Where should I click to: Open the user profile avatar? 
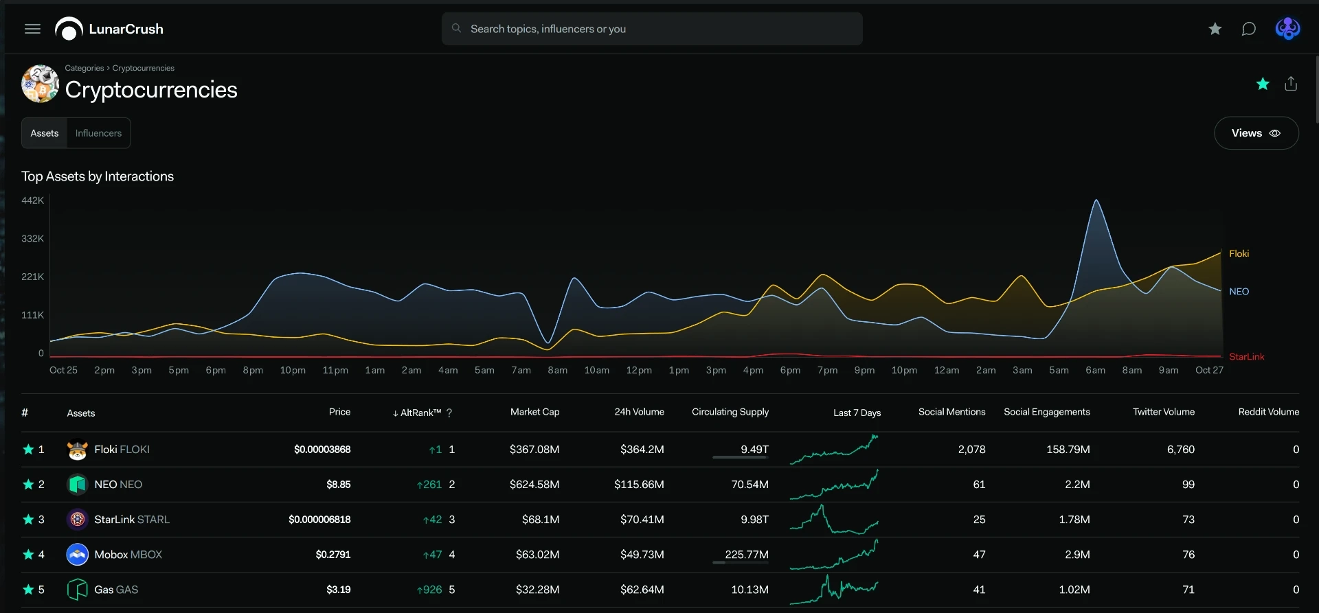point(1287,29)
